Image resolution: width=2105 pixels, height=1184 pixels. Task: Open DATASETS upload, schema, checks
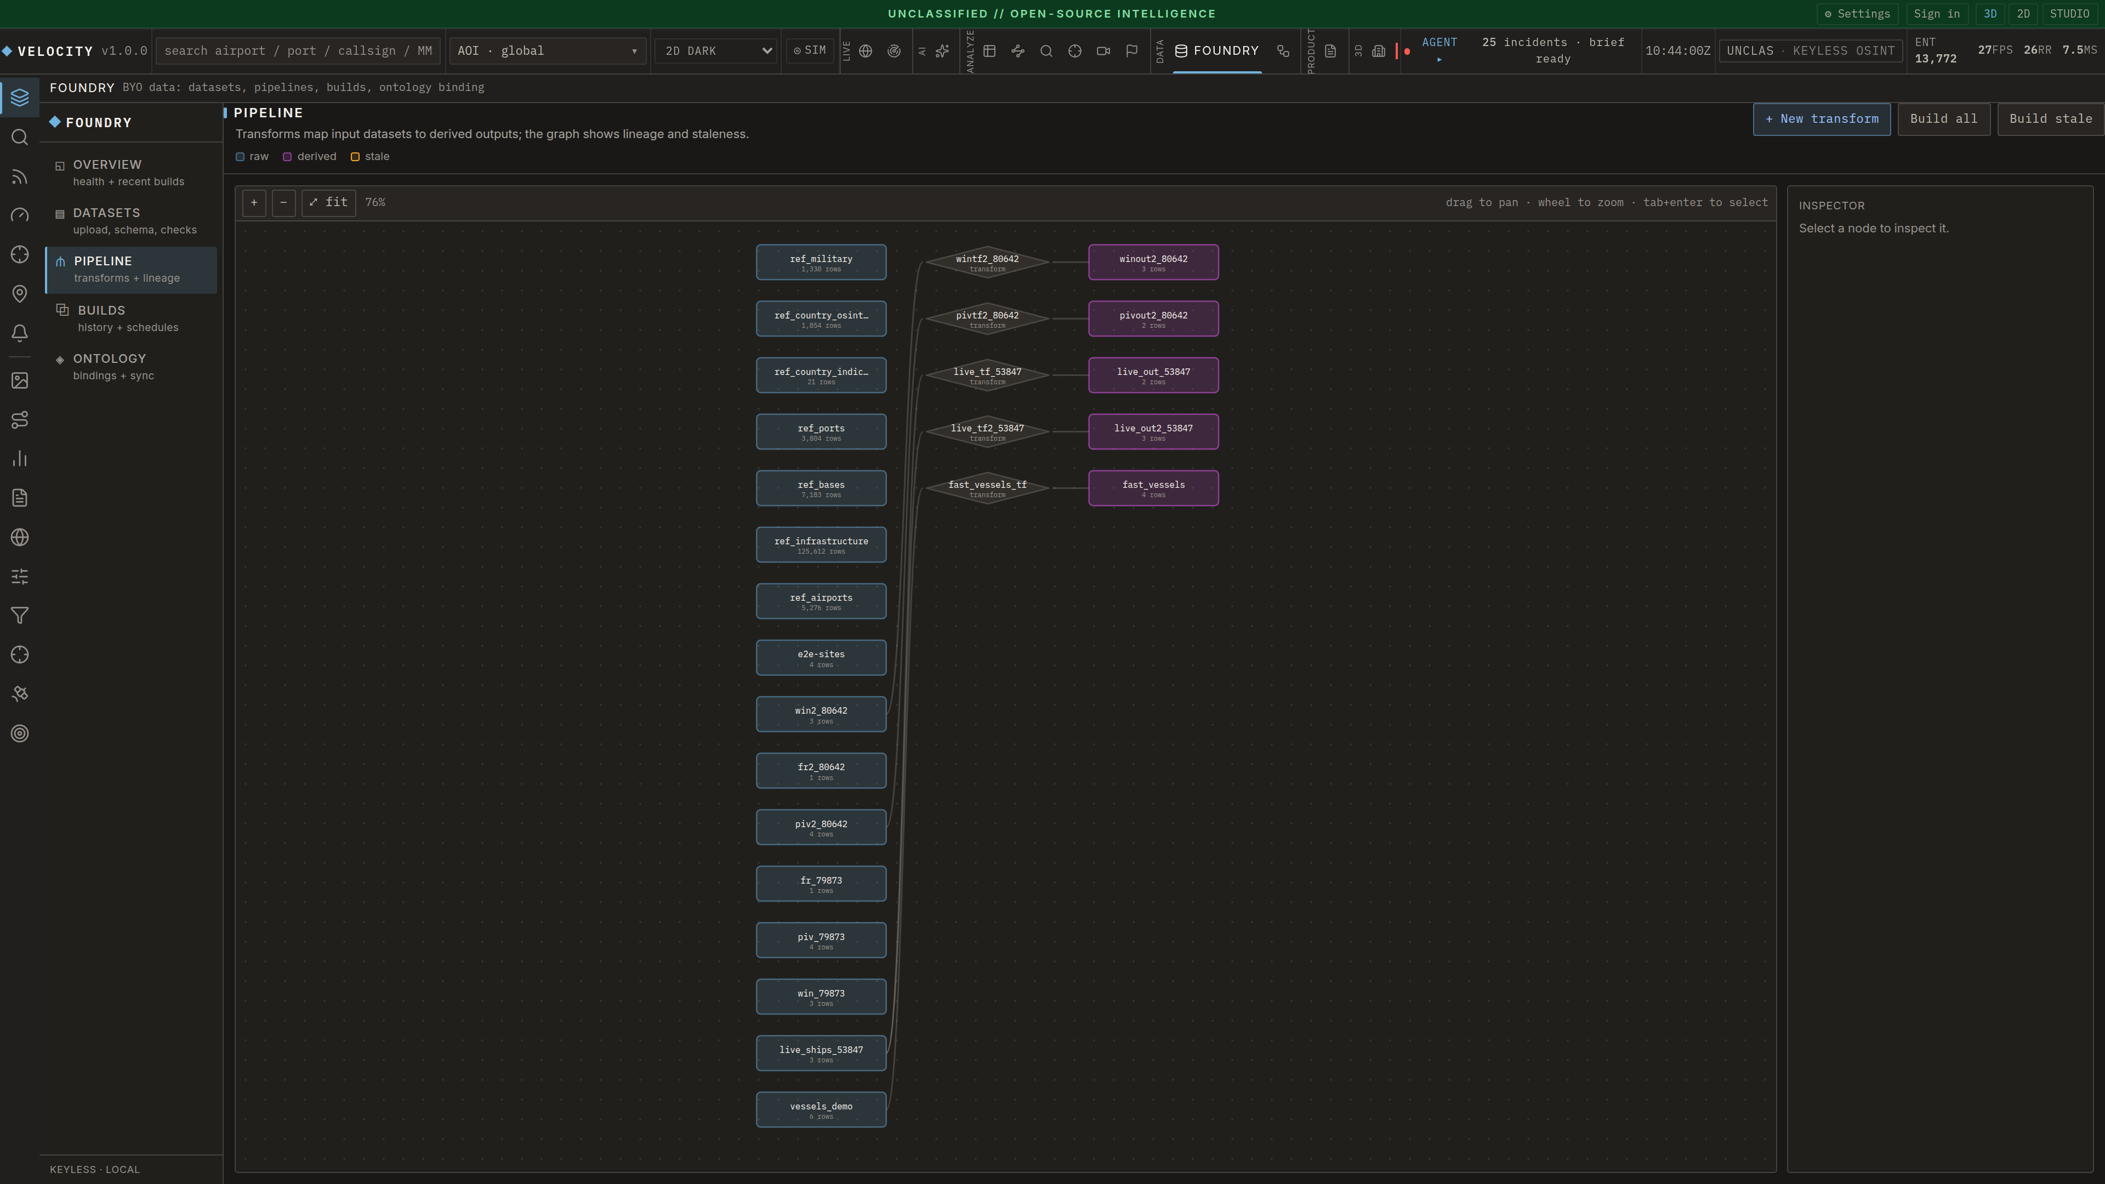pyautogui.click(x=131, y=220)
